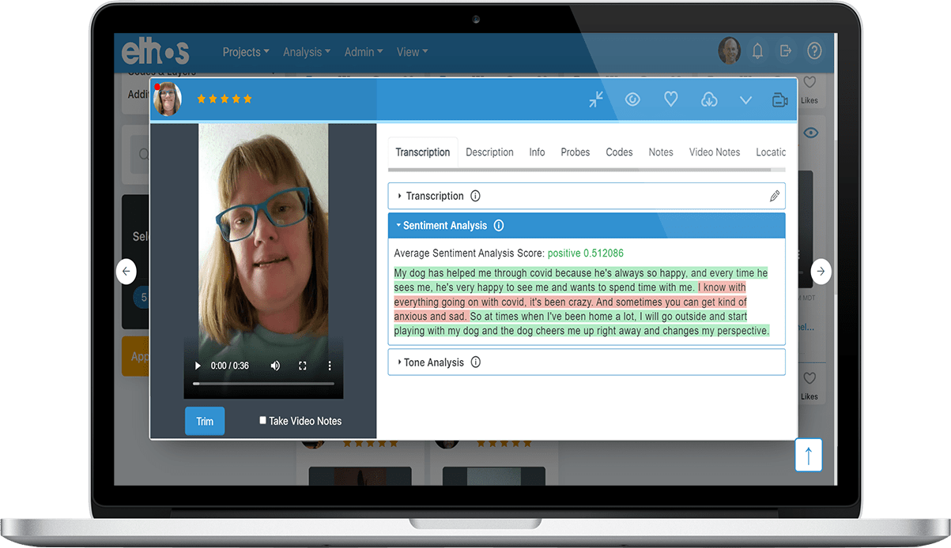Open the user profile avatar in top bar
This screenshot has width=951, height=548.
(x=729, y=51)
